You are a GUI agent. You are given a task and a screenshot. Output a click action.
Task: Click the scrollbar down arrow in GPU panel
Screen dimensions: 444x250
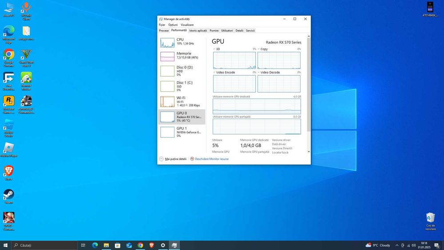coord(309,151)
